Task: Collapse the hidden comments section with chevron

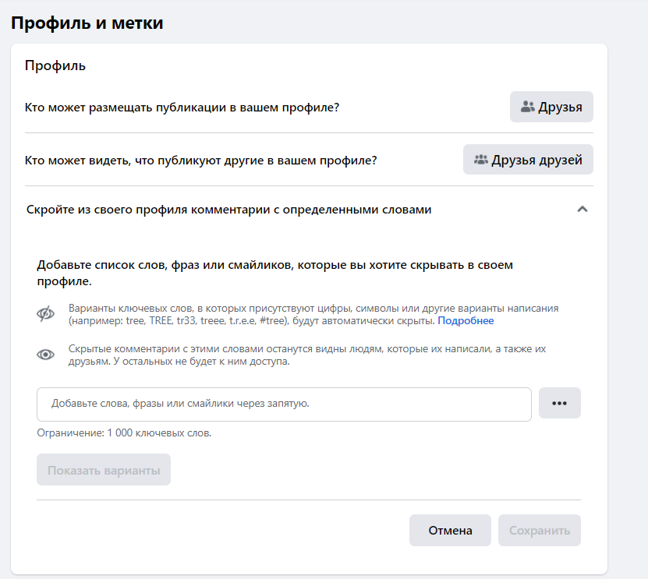Action: (581, 210)
